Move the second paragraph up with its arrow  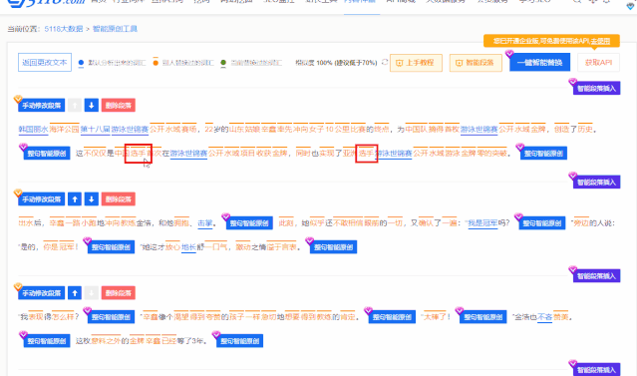[75, 199]
